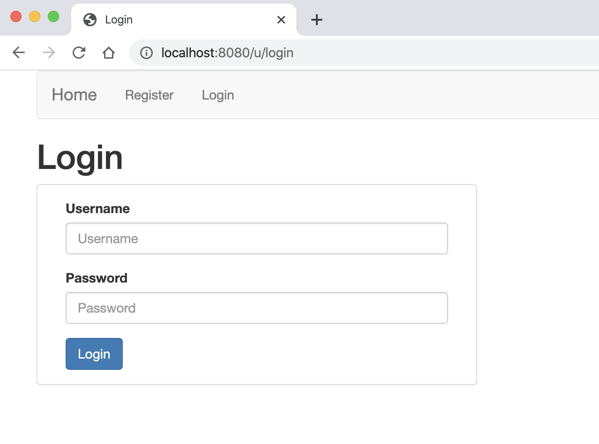The image size is (599, 444).
Task: Click into the Password input field
Action: tap(257, 308)
